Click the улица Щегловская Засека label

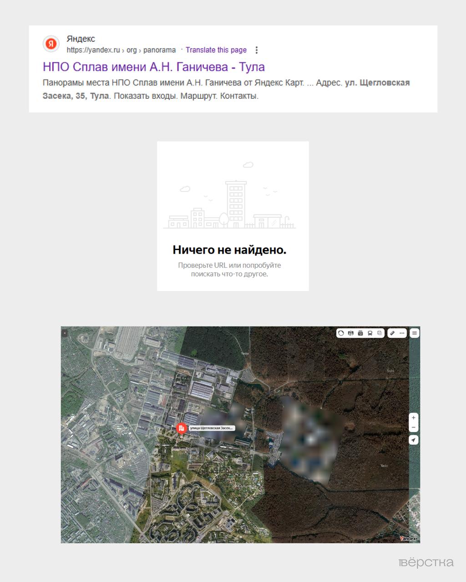212,428
